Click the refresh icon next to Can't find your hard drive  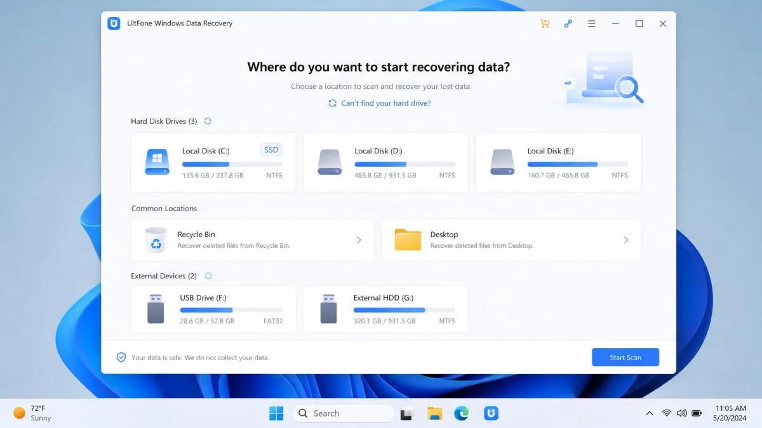(332, 103)
